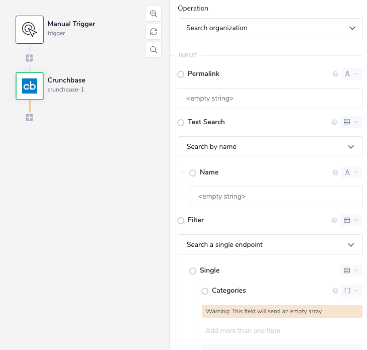Enable the Text Search radio button
This screenshot has width=367, height=350.
click(x=181, y=123)
